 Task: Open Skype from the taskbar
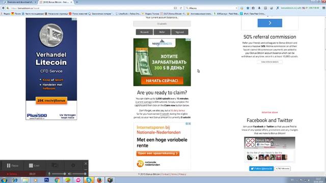click(x=89, y=180)
